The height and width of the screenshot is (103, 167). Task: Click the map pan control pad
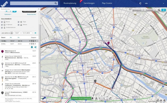click(x=102, y=98)
